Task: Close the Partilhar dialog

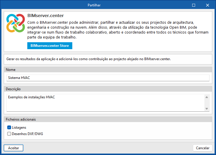Action: click(x=207, y=5)
